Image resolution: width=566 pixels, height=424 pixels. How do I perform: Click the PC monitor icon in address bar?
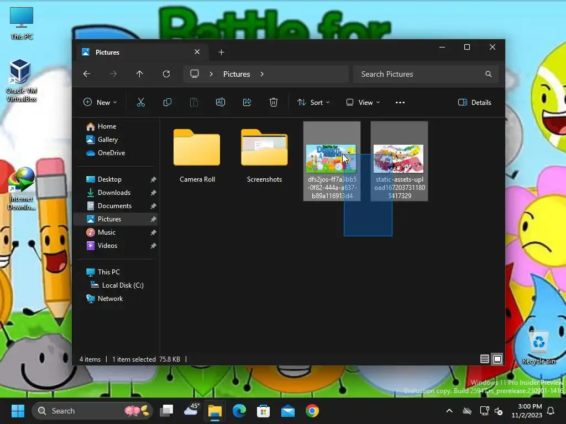point(195,74)
